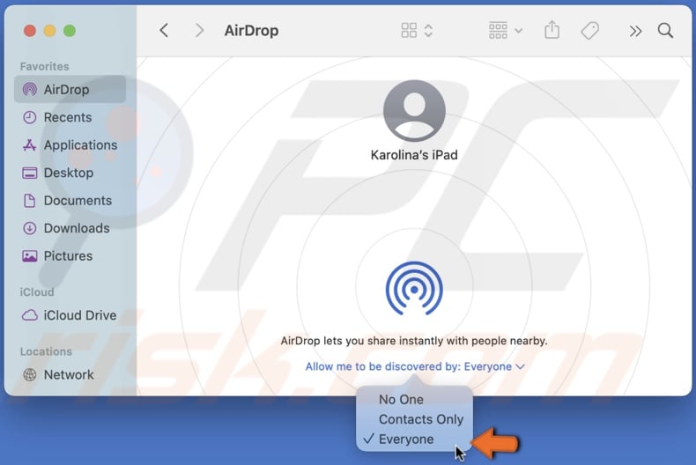
Task: Click the Applications sidebar icon
Action: (x=30, y=145)
